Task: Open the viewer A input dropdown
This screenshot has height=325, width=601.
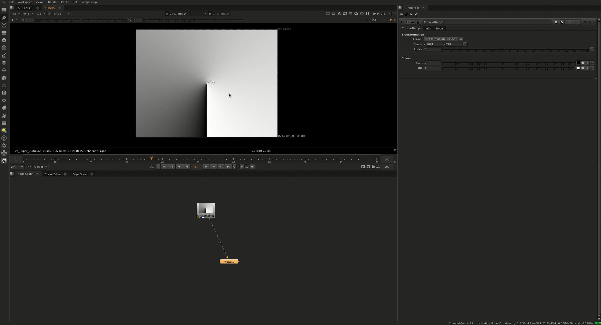Action: (x=178, y=14)
